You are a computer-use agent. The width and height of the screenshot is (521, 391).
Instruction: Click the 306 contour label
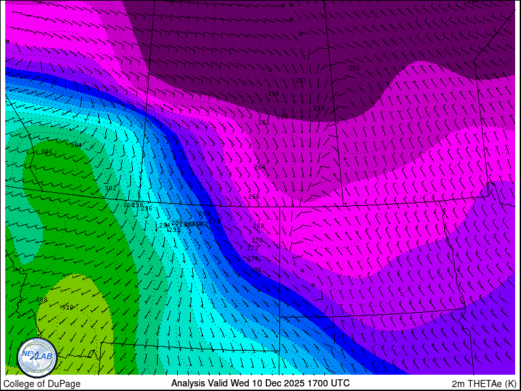click(x=47, y=152)
